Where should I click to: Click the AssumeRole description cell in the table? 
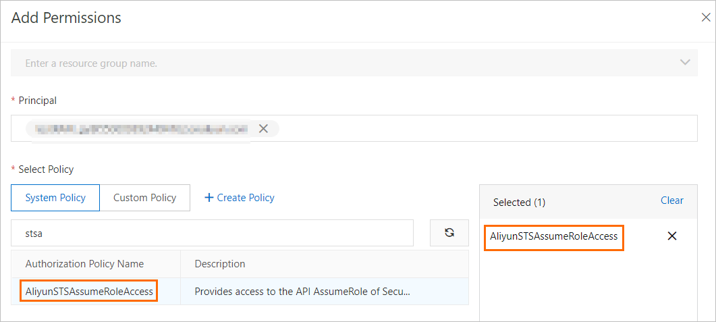coord(302,292)
